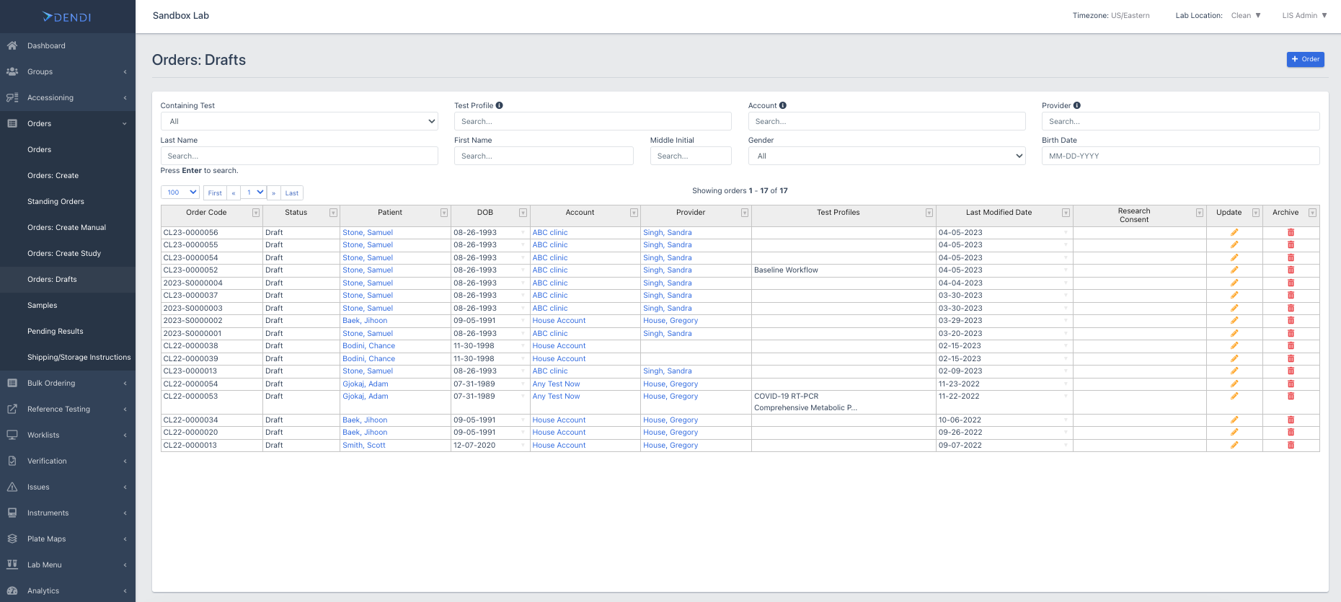Image resolution: width=1341 pixels, height=602 pixels.
Task: Click the Accessioning sidebar icon
Action: click(x=12, y=97)
